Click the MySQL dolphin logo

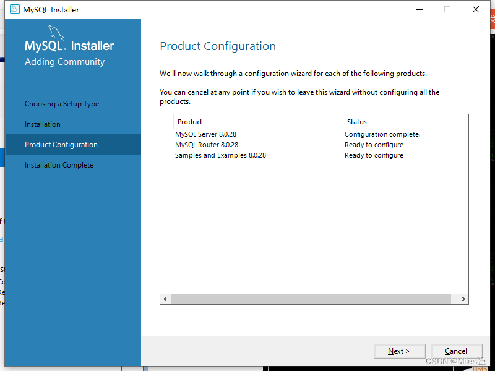(x=56, y=33)
